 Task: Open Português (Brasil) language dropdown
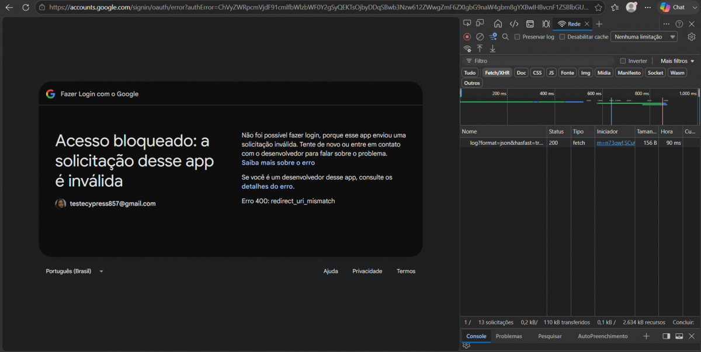click(74, 271)
